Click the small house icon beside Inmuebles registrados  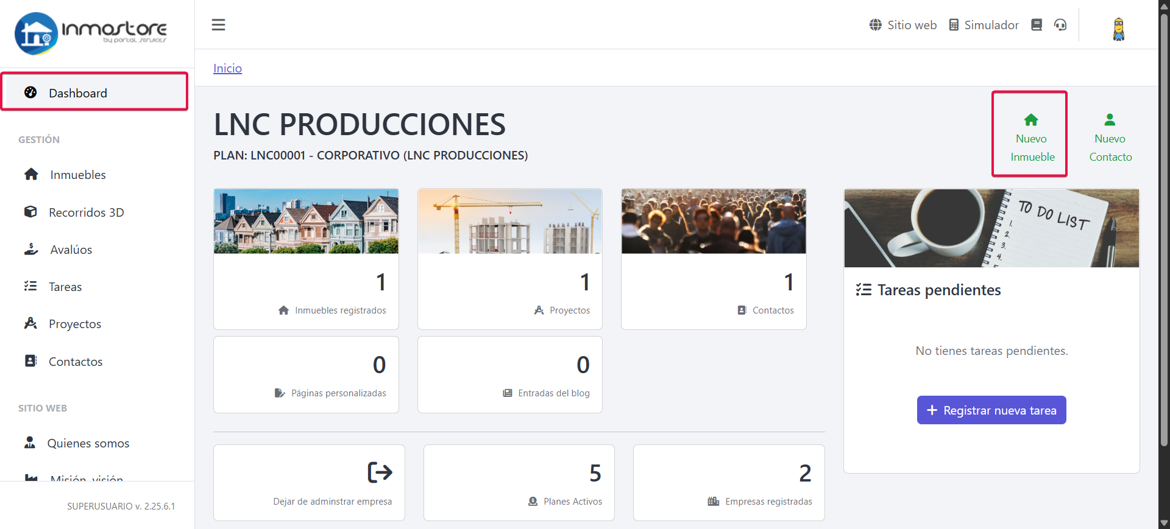(283, 310)
